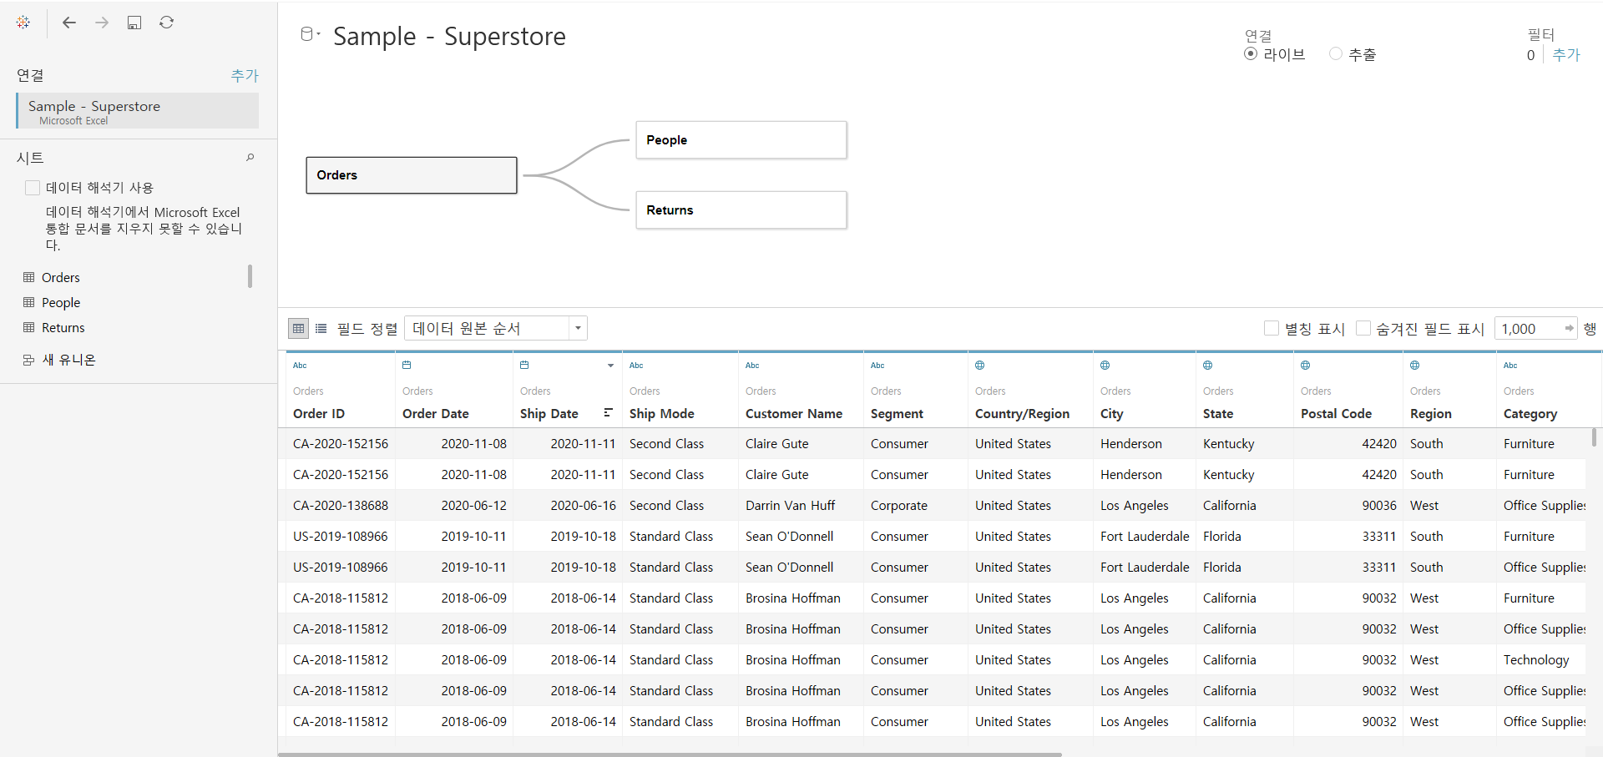Switch to metadata list view
The image size is (1603, 757).
pyautogui.click(x=321, y=328)
